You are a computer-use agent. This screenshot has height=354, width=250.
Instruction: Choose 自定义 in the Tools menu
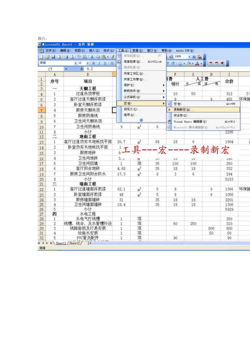[x=141, y=109]
